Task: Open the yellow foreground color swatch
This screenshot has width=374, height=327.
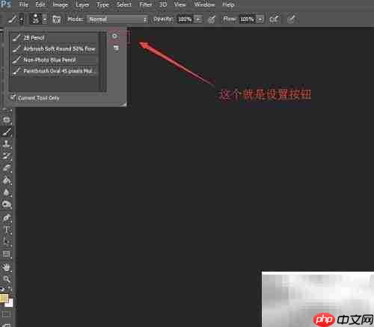Action: (x=4, y=299)
